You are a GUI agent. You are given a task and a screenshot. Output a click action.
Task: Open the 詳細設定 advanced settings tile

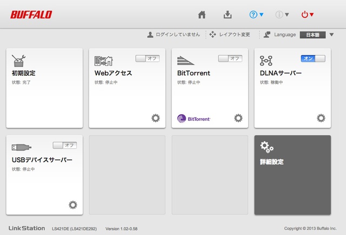tap(292, 174)
